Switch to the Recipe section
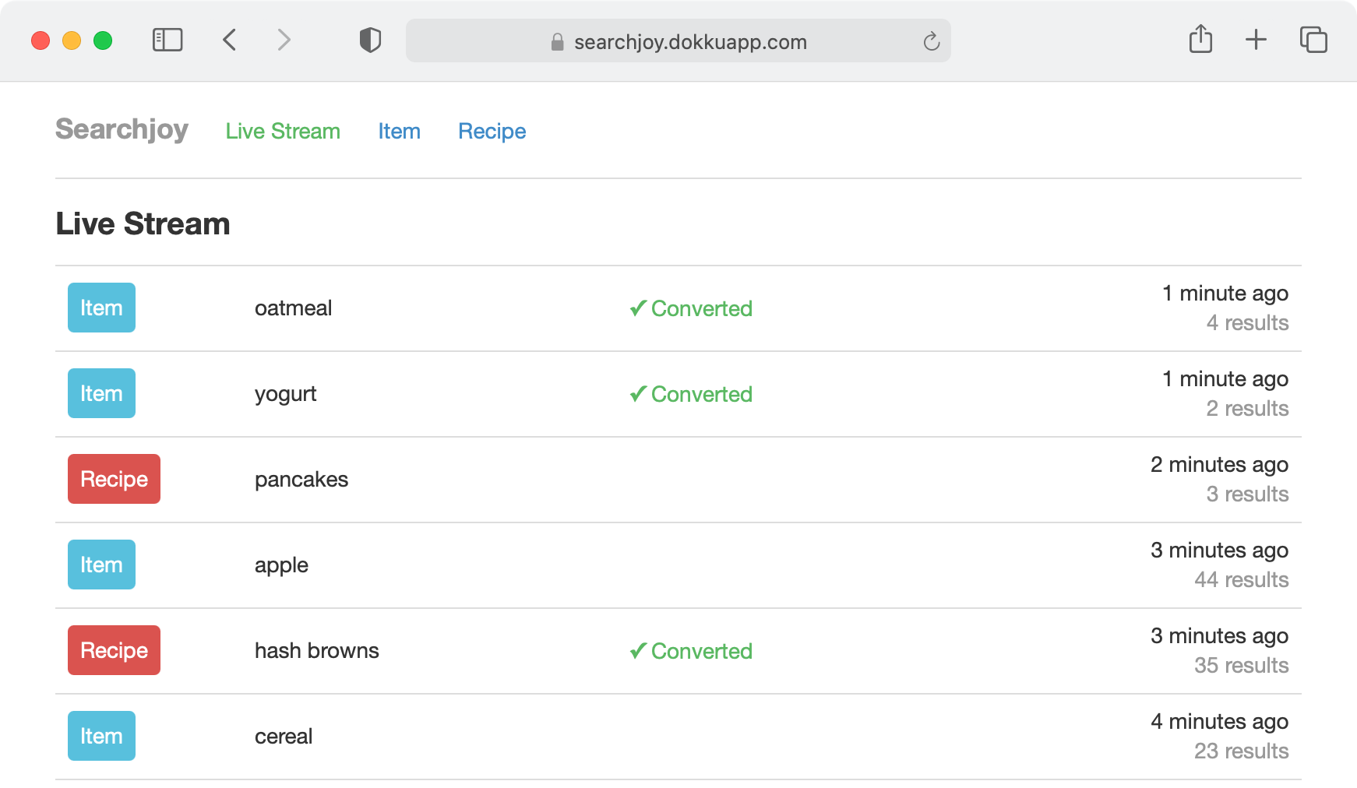Screen dimensions: 1357x788 492,131
